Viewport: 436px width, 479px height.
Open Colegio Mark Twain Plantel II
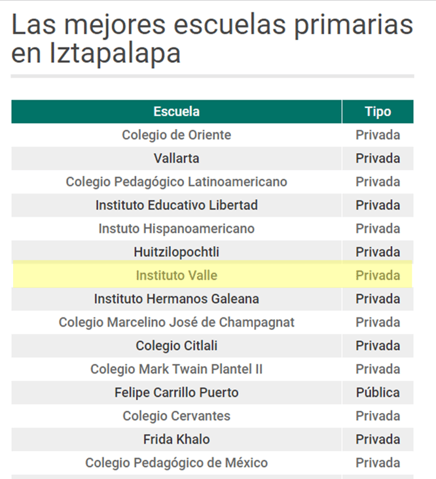coord(176,369)
